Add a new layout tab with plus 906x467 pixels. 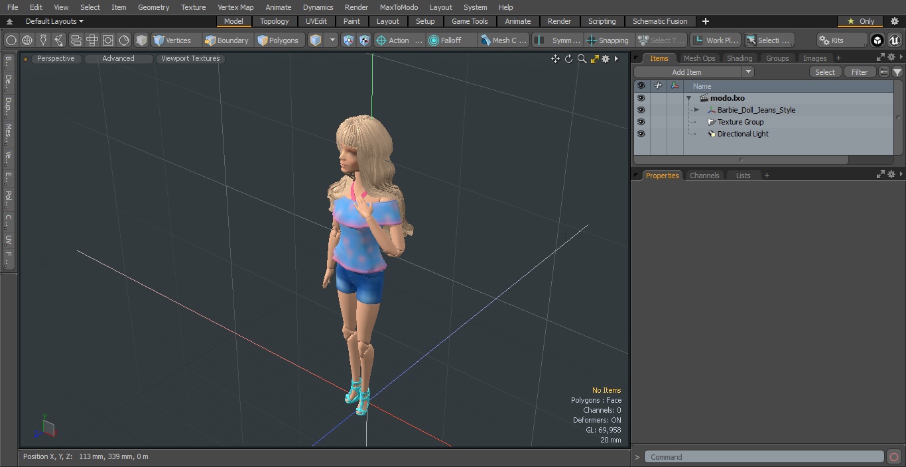click(706, 21)
